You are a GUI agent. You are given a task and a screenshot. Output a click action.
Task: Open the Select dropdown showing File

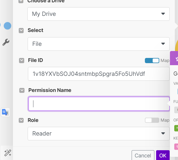click(x=98, y=44)
